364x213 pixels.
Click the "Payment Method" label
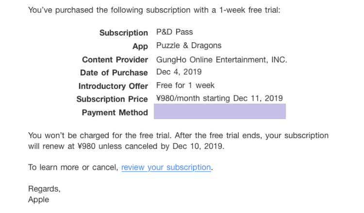coord(115,113)
